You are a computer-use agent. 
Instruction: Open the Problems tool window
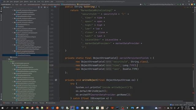(x=6, y=103)
